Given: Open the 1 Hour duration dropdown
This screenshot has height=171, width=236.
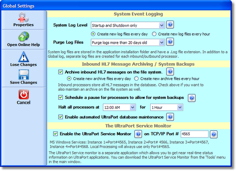Looking at the screenshot, I should [x=166, y=107].
